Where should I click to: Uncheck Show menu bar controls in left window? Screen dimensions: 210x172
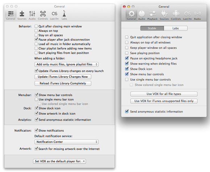[36, 95]
